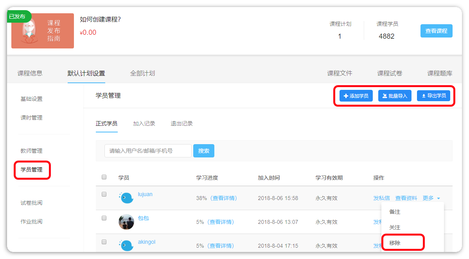Viewport: 469px width, 259px height.
Task: Open 包包's photo avatar
Action: (126, 222)
